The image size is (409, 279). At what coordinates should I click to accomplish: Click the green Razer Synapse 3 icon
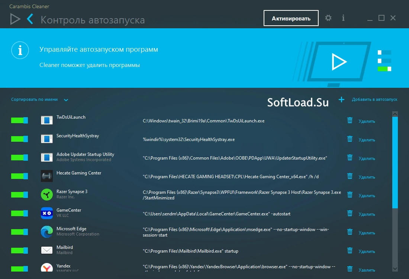pyautogui.click(x=47, y=195)
